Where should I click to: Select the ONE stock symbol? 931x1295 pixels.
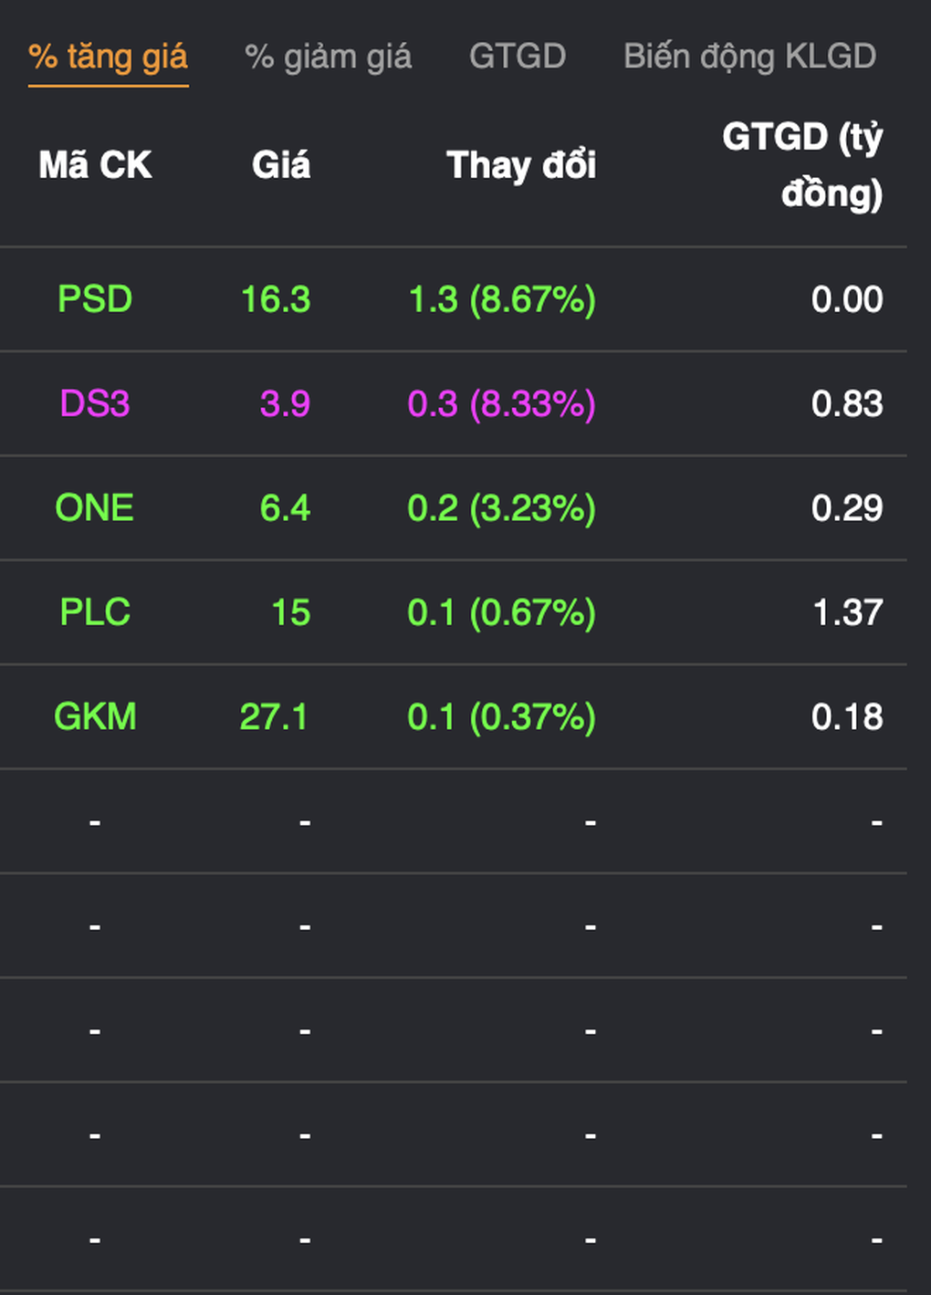pyautogui.click(x=95, y=507)
